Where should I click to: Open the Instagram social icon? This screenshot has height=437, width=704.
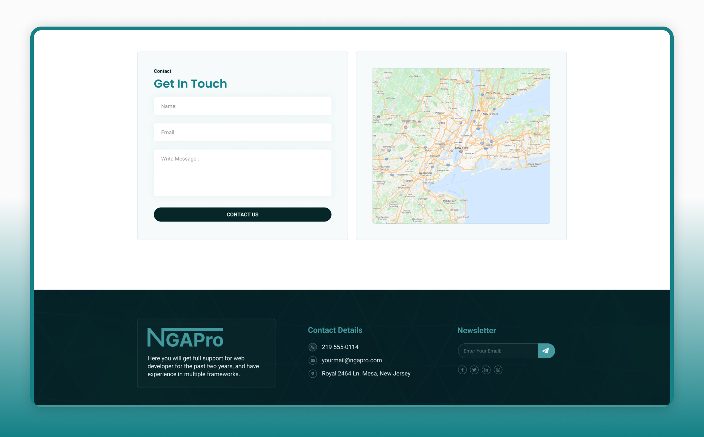(498, 370)
